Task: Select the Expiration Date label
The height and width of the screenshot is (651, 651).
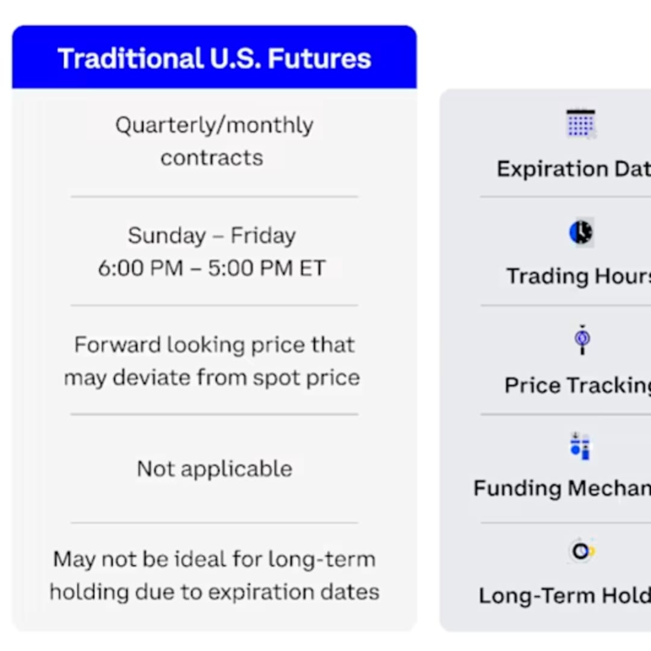Action: pos(573,169)
